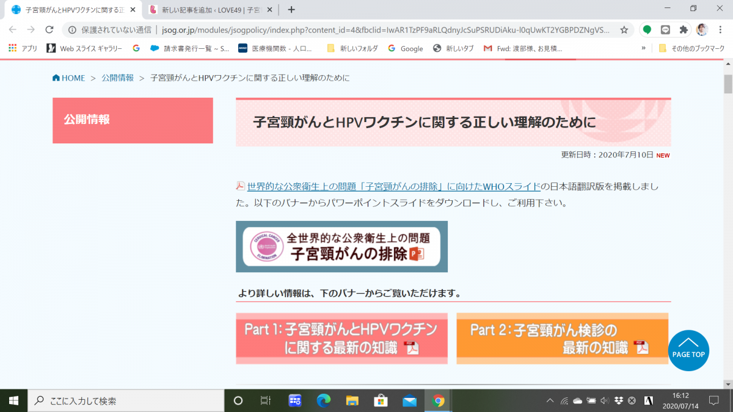The image size is (733, 412).
Task: Open the green circle extension icon
Action: coord(647,29)
